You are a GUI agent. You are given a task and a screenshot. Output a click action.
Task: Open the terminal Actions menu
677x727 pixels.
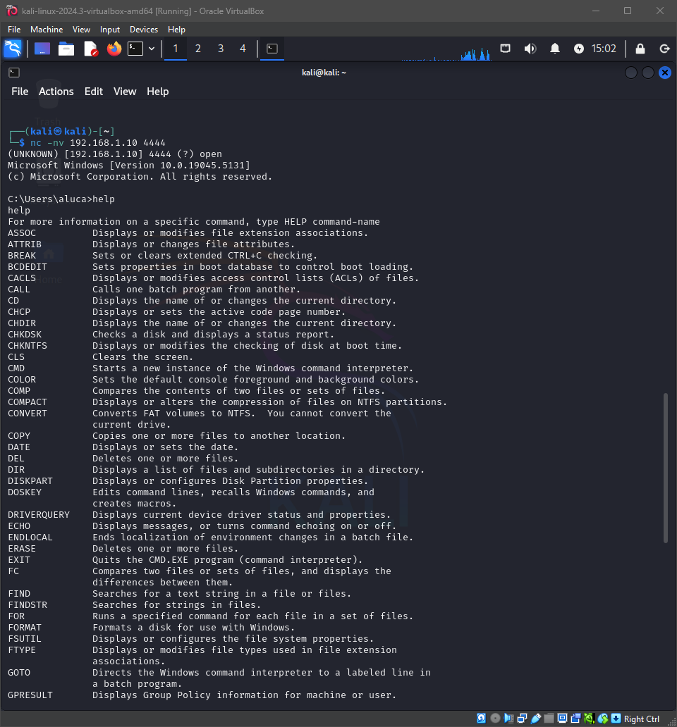click(56, 92)
